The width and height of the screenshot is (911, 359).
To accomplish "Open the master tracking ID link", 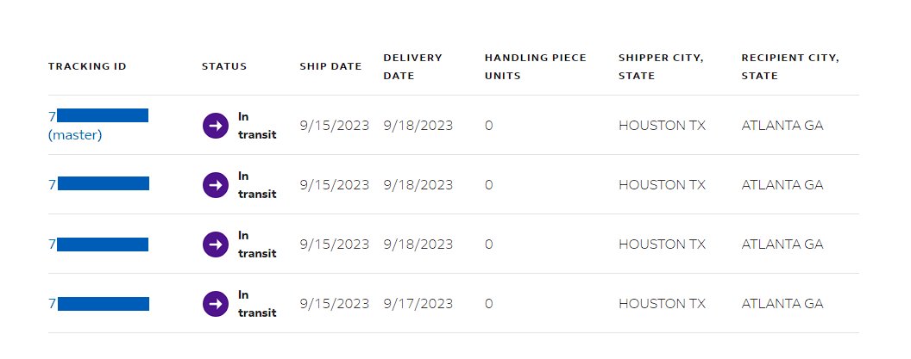I will pyautogui.click(x=98, y=115).
